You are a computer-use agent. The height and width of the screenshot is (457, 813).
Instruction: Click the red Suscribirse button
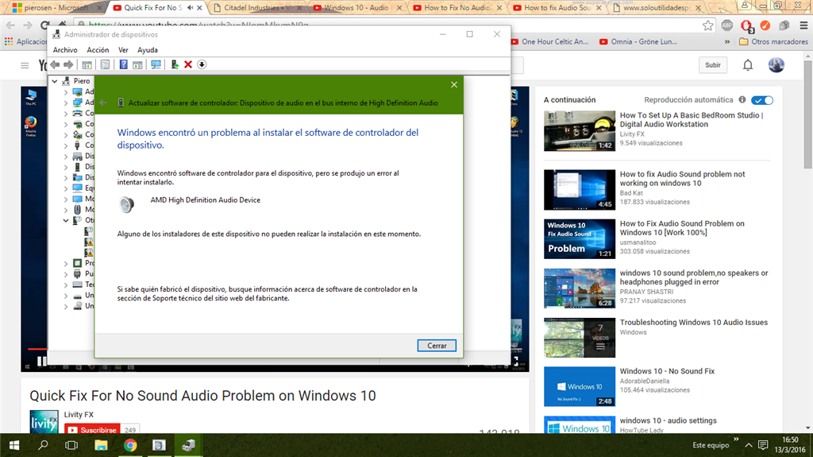[x=92, y=429]
